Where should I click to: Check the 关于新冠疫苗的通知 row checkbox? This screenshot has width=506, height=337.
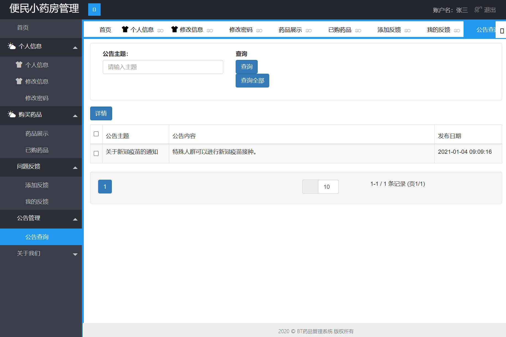pyautogui.click(x=96, y=153)
